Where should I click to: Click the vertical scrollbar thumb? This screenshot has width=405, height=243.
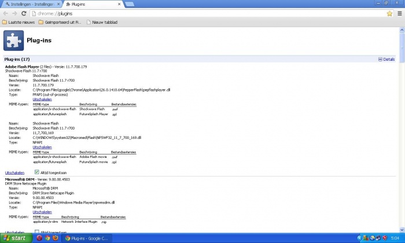pyautogui.click(x=402, y=48)
